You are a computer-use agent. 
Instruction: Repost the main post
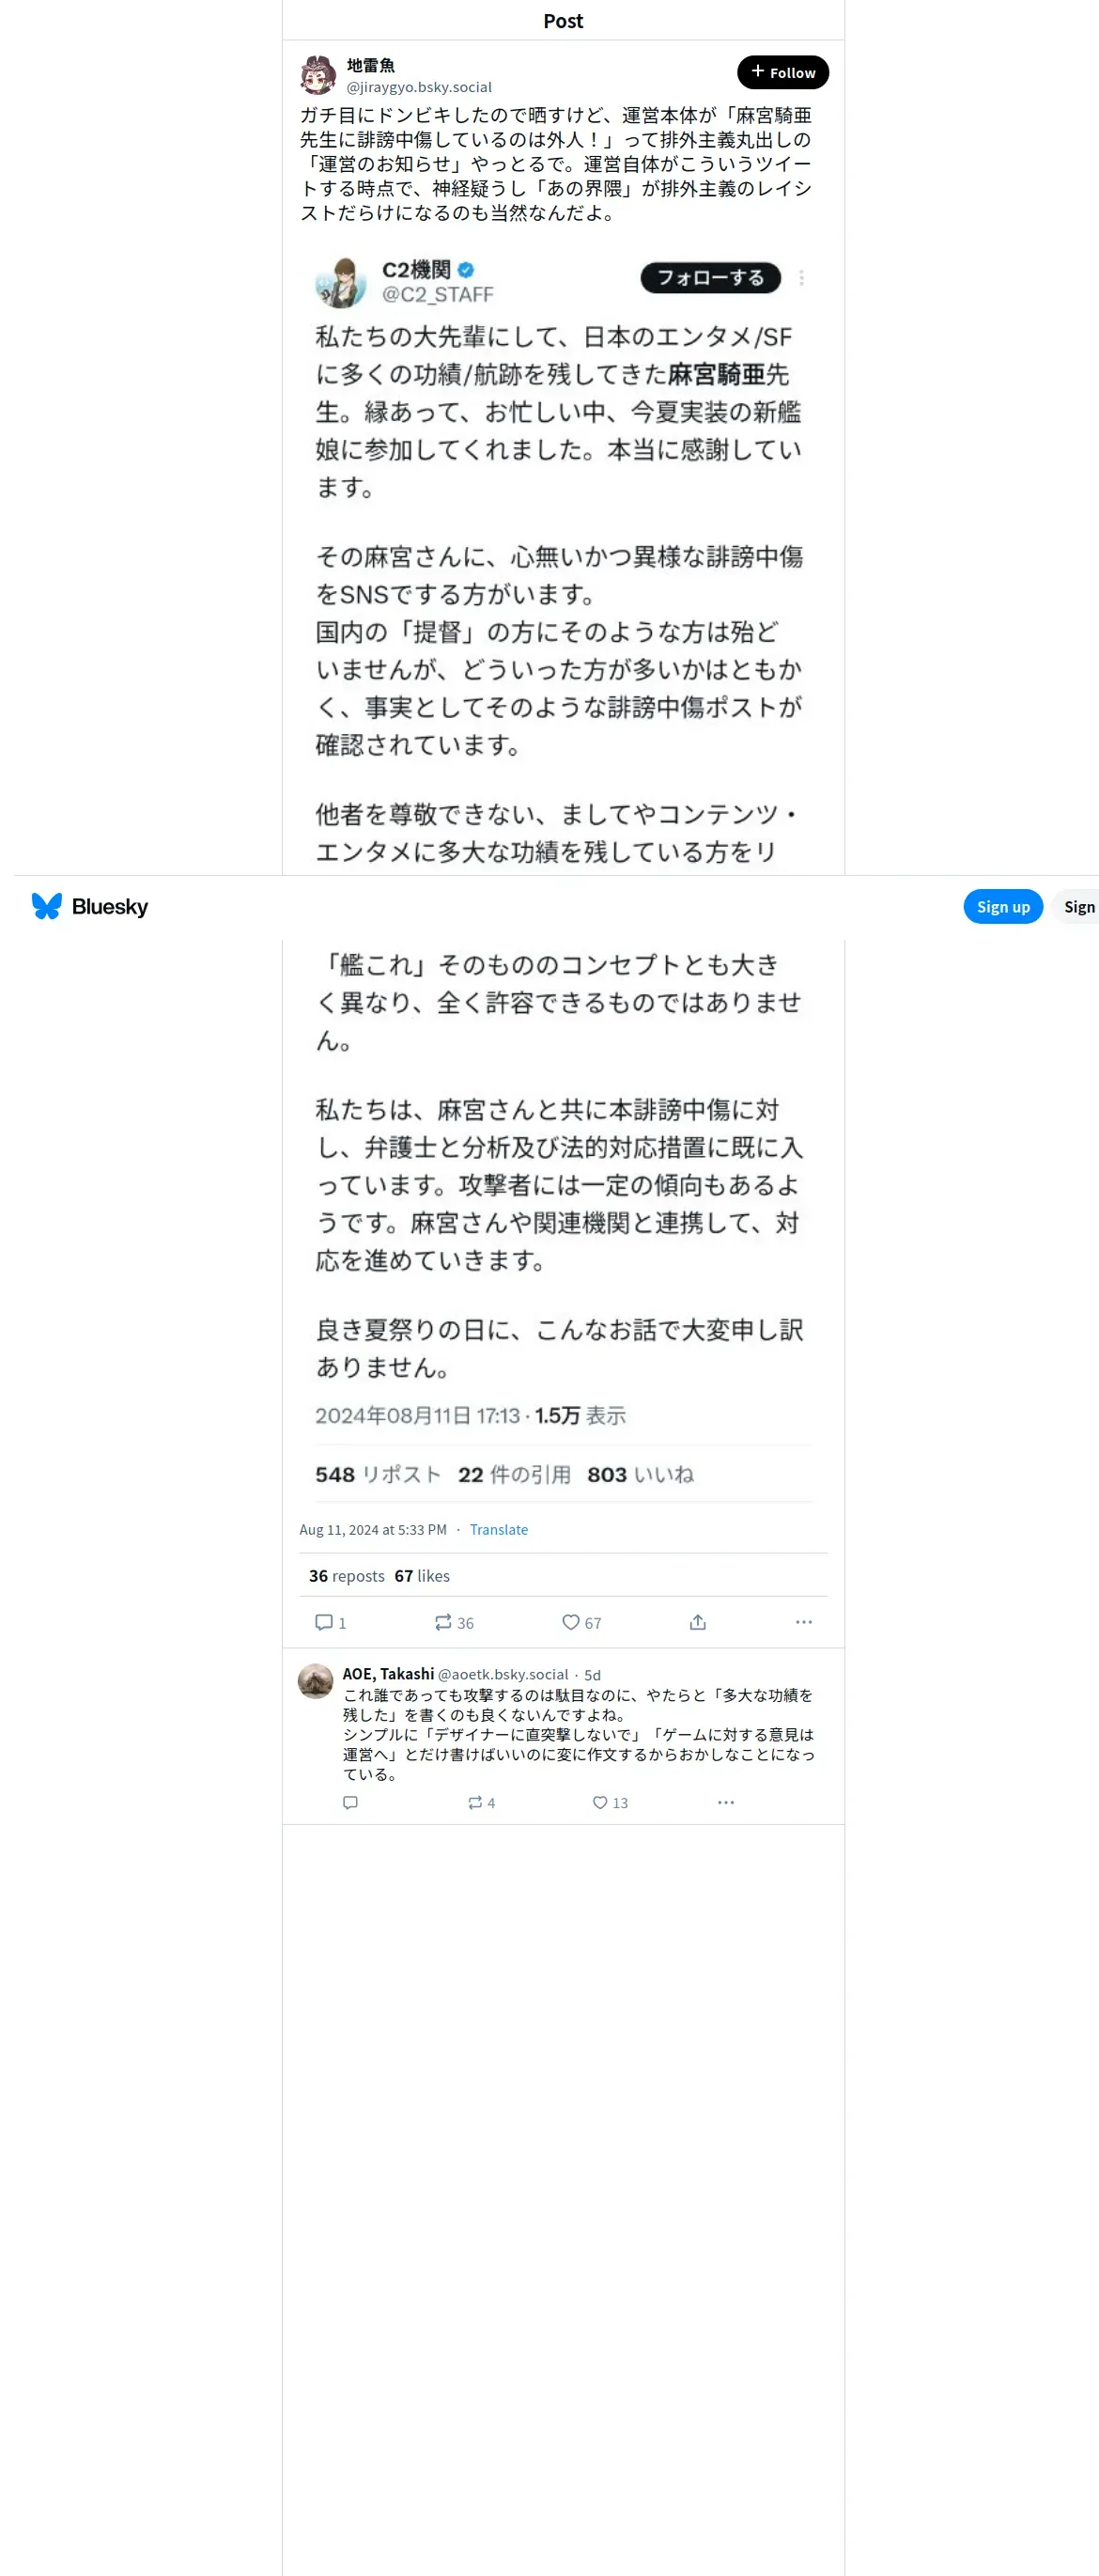(454, 1622)
